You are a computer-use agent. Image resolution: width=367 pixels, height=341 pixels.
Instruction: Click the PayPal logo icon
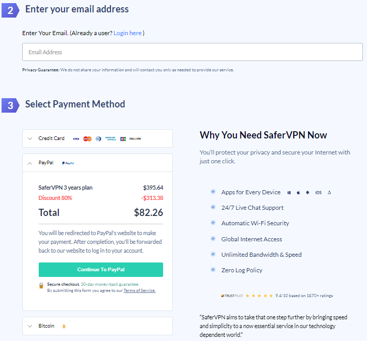68,163
